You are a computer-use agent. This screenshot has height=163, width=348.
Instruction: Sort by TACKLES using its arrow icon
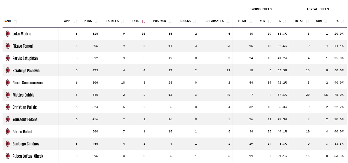123,21
